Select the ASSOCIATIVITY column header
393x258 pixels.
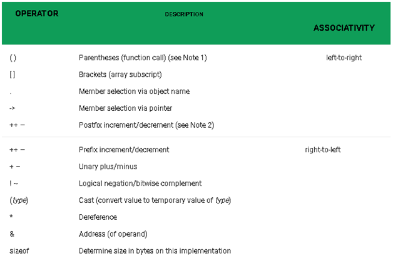click(x=344, y=28)
